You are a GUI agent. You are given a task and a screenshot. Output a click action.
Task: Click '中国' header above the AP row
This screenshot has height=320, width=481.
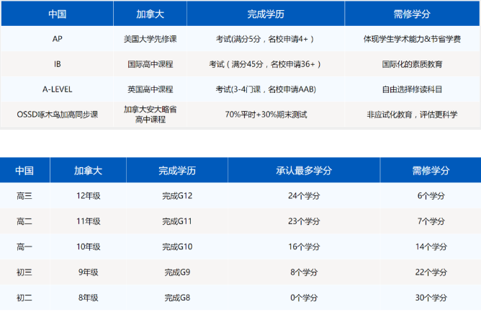(57, 14)
